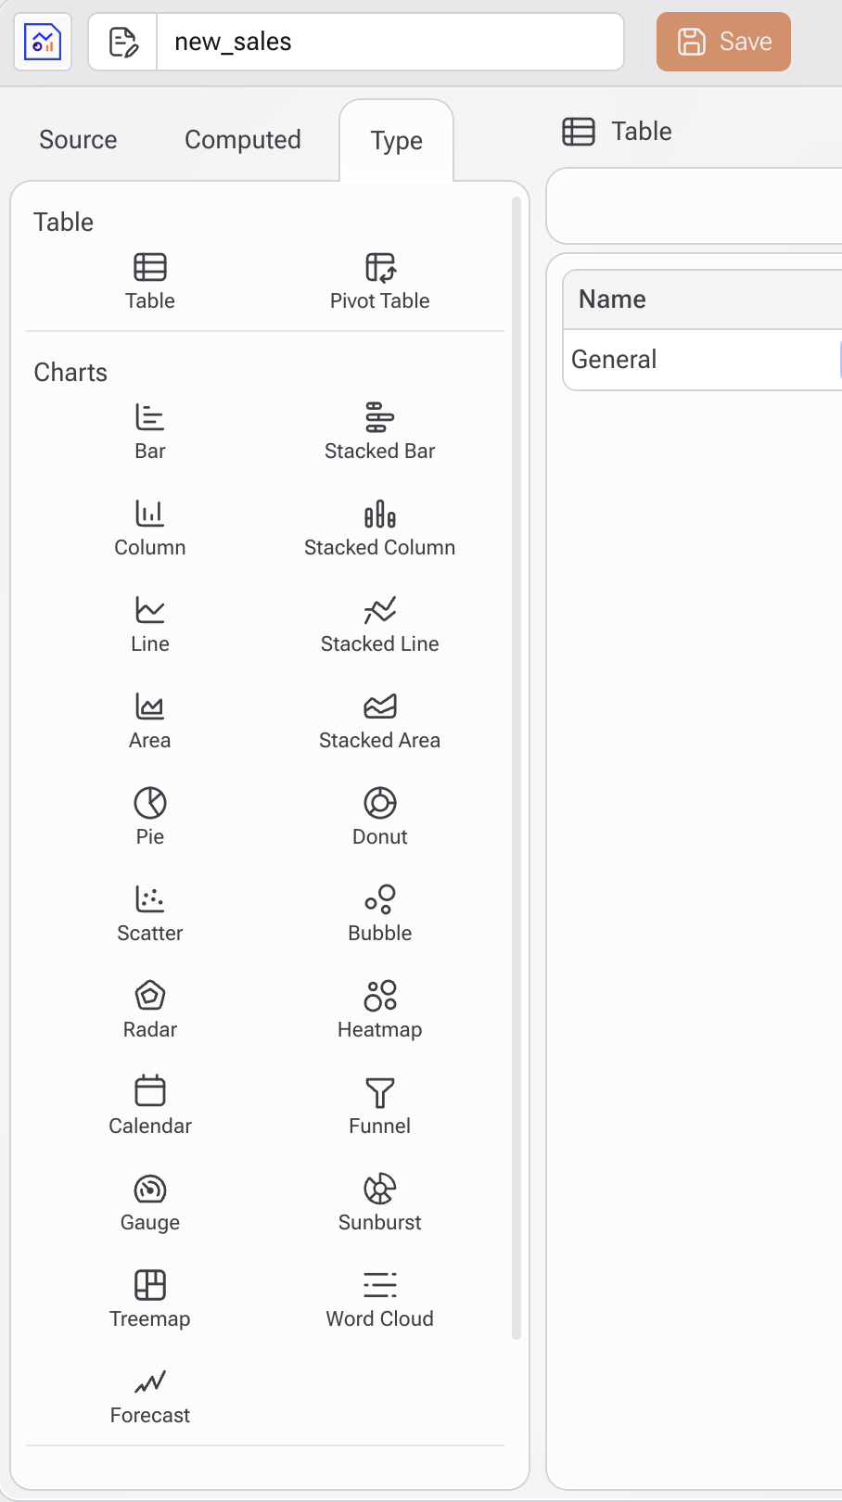This screenshot has height=1502, width=842.
Task: Click the dashboard logo icon
Action: coord(43,42)
